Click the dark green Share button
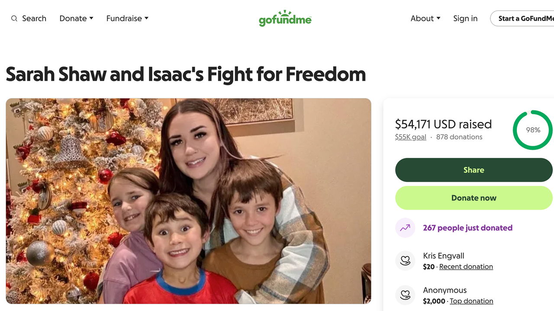The height and width of the screenshot is (311, 554). tap(473, 170)
